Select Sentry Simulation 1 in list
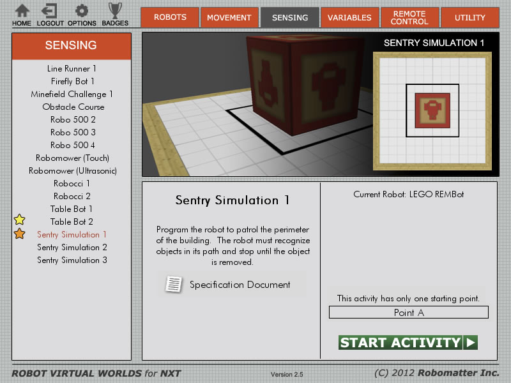 [72, 234]
